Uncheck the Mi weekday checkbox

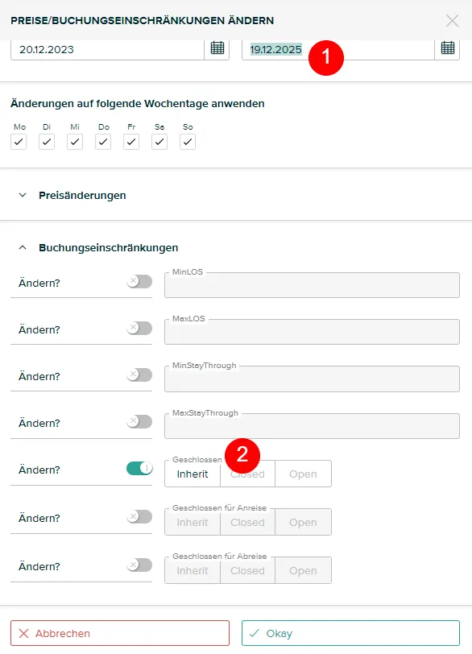(75, 142)
